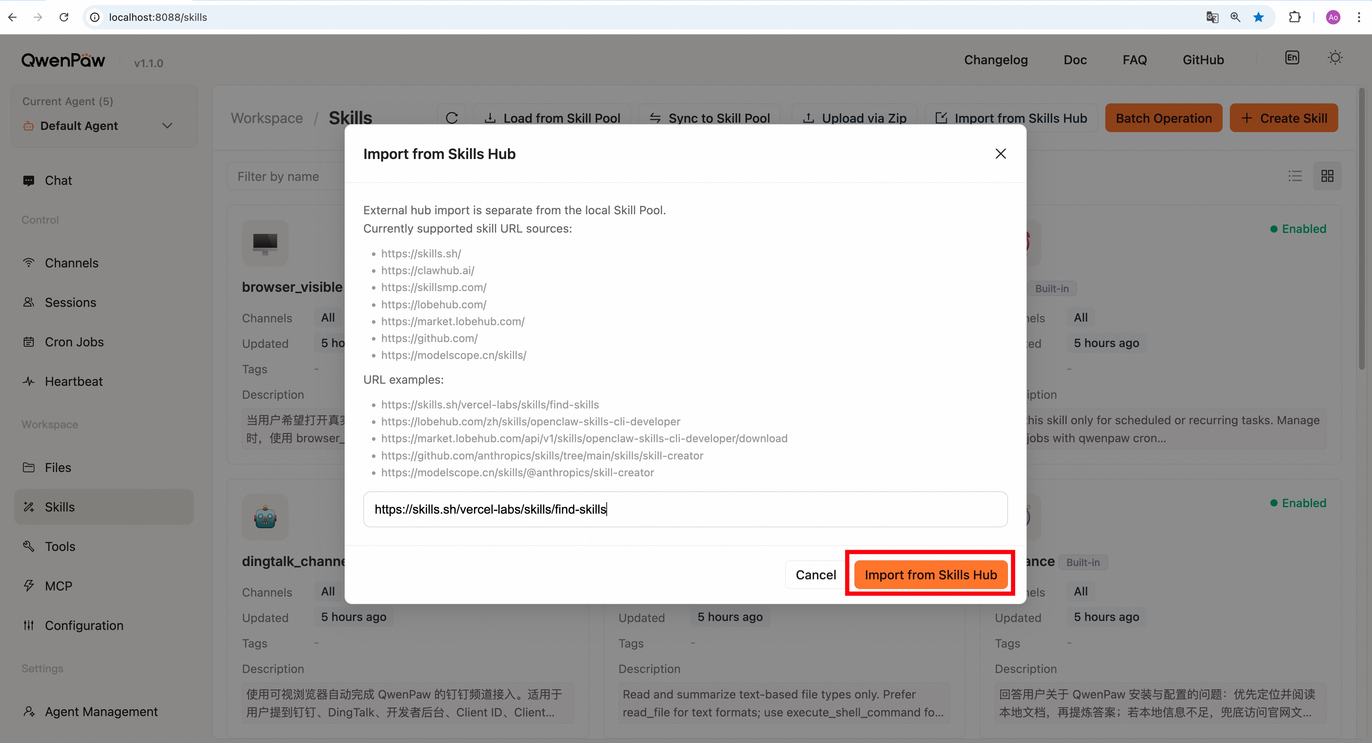Open Chat in the sidebar
The width and height of the screenshot is (1372, 743).
(104, 181)
